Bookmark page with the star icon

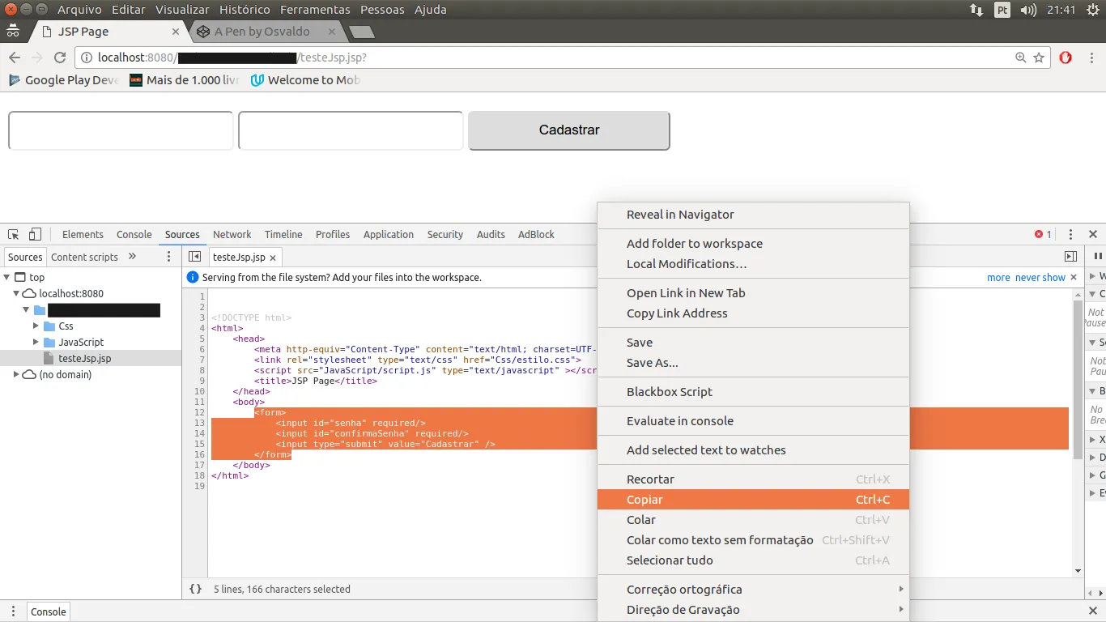[1039, 58]
